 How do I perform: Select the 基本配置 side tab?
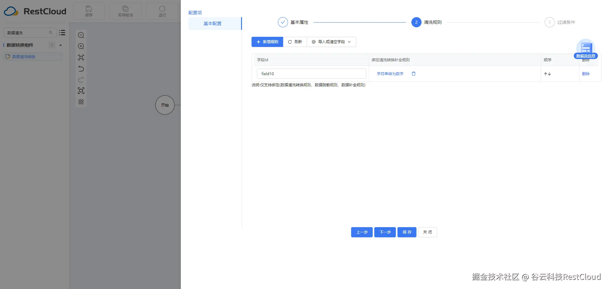pyautogui.click(x=215, y=23)
